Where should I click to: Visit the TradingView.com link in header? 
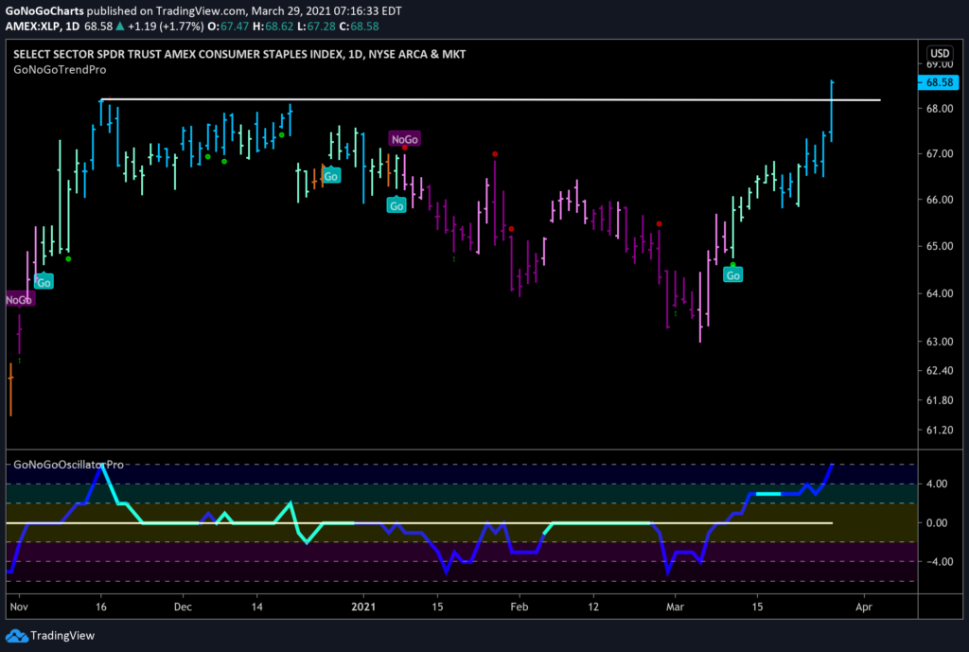201,11
